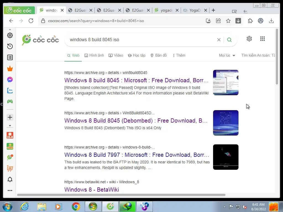Open the extensions puzzle icon

point(250,21)
